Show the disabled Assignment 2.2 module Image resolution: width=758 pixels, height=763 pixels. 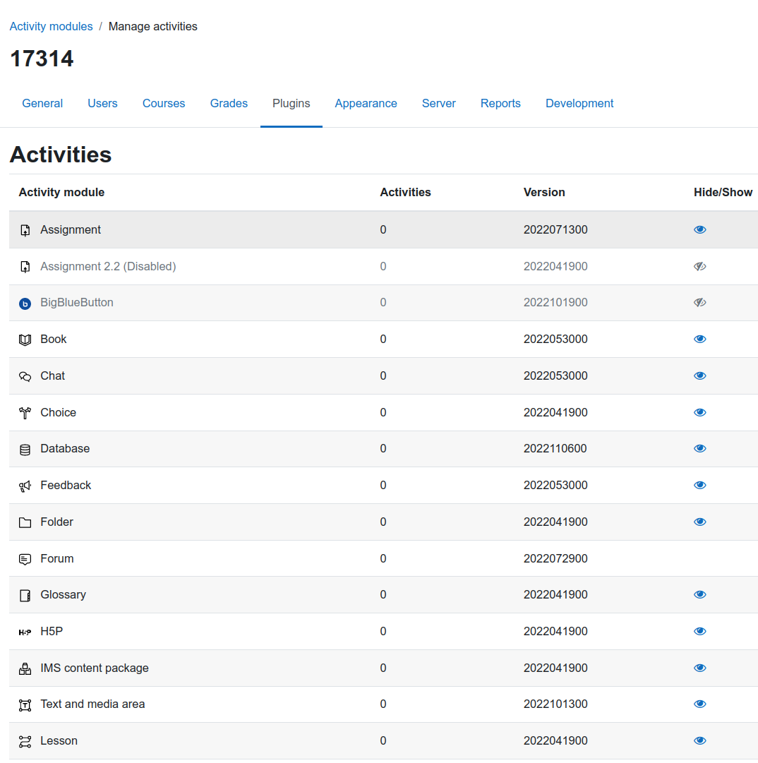(x=699, y=266)
